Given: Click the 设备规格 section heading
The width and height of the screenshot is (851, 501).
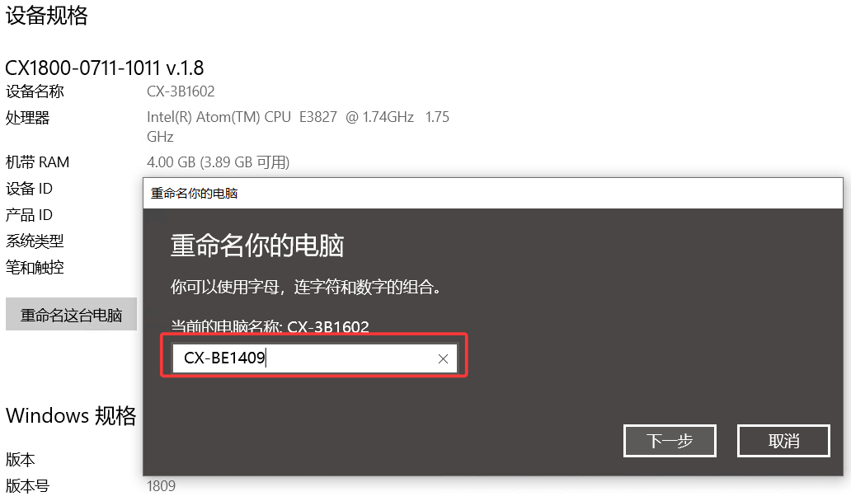Looking at the screenshot, I should (47, 15).
